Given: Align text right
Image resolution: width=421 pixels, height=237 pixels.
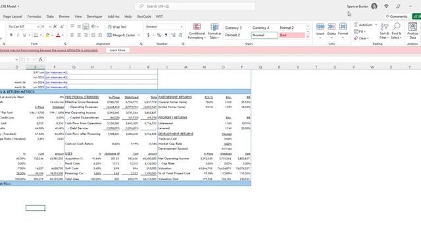Looking at the screenshot, I should click(x=86, y=35).
